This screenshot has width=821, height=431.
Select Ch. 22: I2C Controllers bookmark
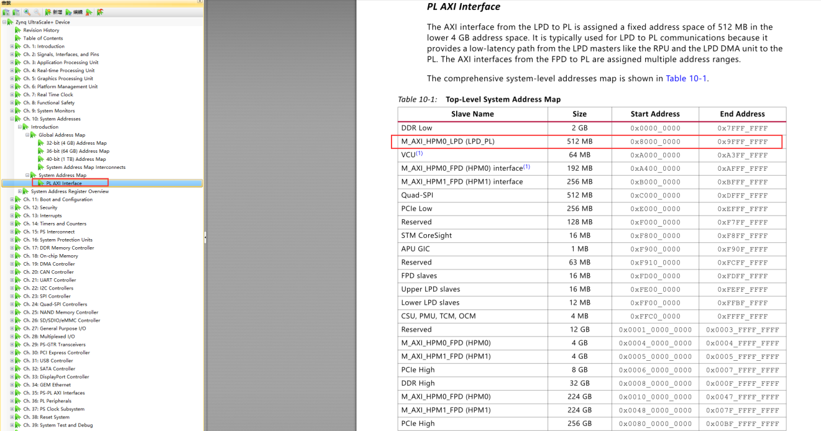tap(48, 288)
